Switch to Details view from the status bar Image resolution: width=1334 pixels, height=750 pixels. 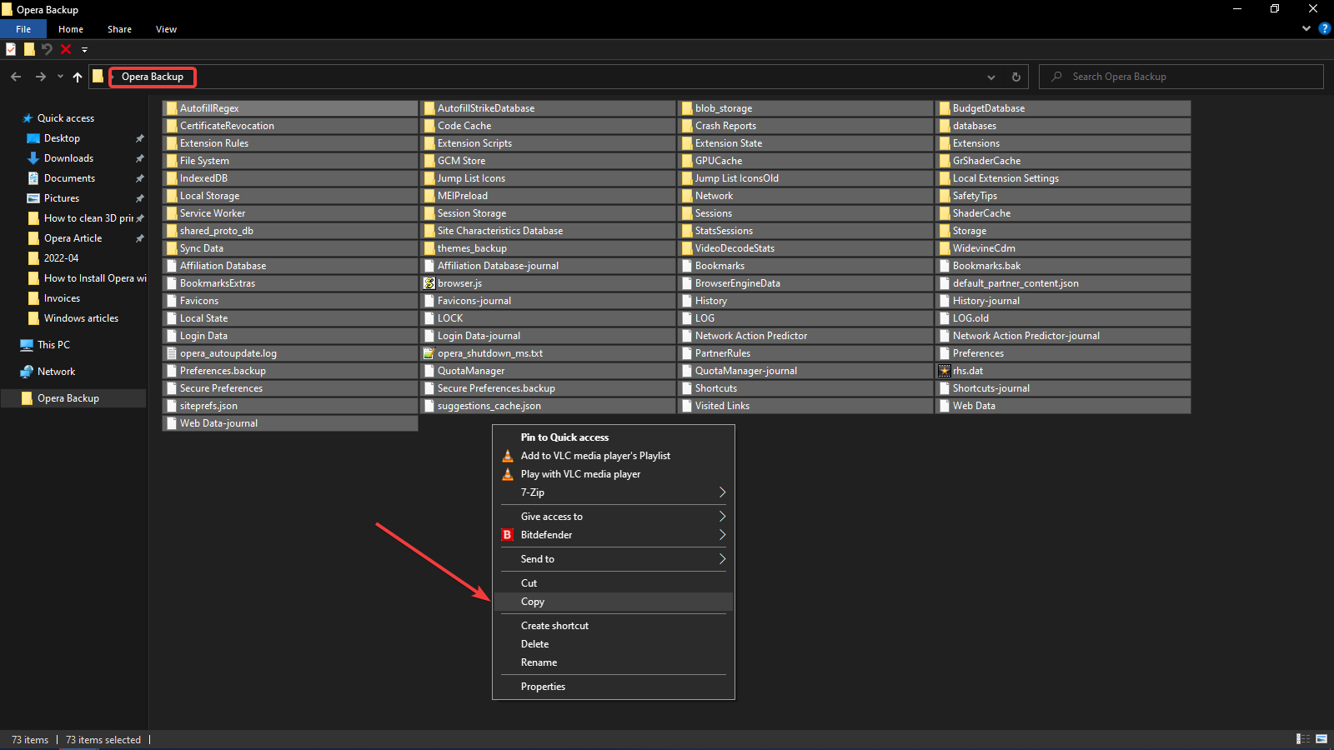pos(1302,738)
